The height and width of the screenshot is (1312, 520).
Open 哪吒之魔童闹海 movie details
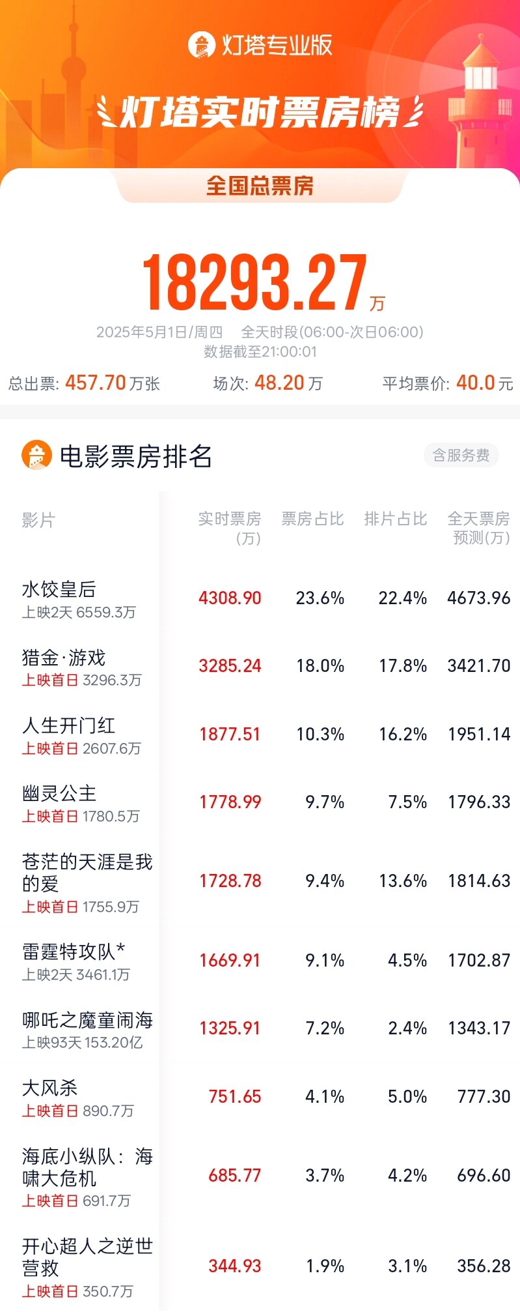click(260, 1030)
